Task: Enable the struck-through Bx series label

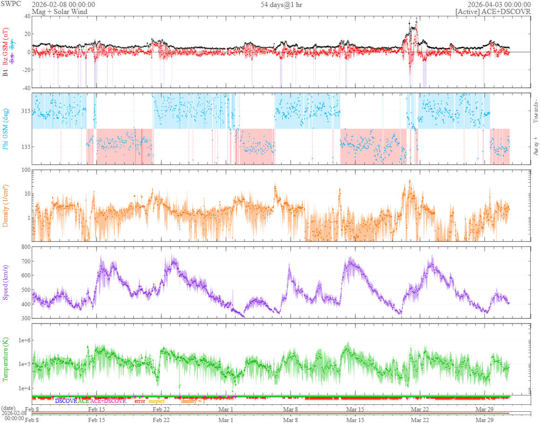Action: point(13,59)
